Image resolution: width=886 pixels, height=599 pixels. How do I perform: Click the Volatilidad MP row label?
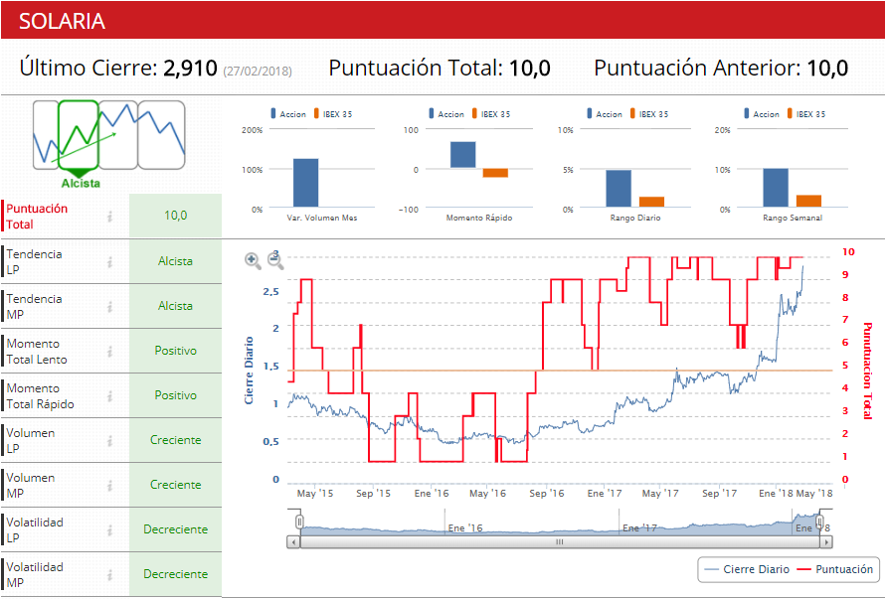[35, 574]
